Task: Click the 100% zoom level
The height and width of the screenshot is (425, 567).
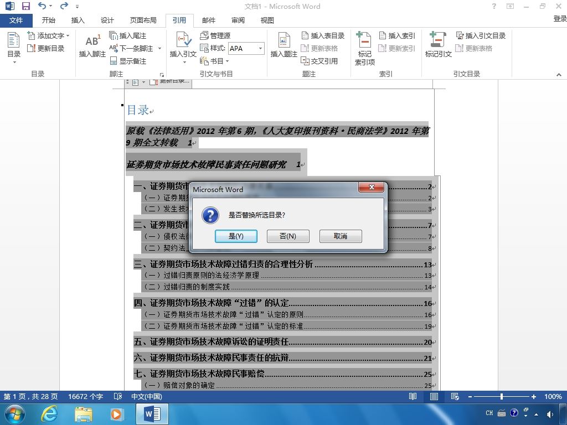Action: pos(553,396)
